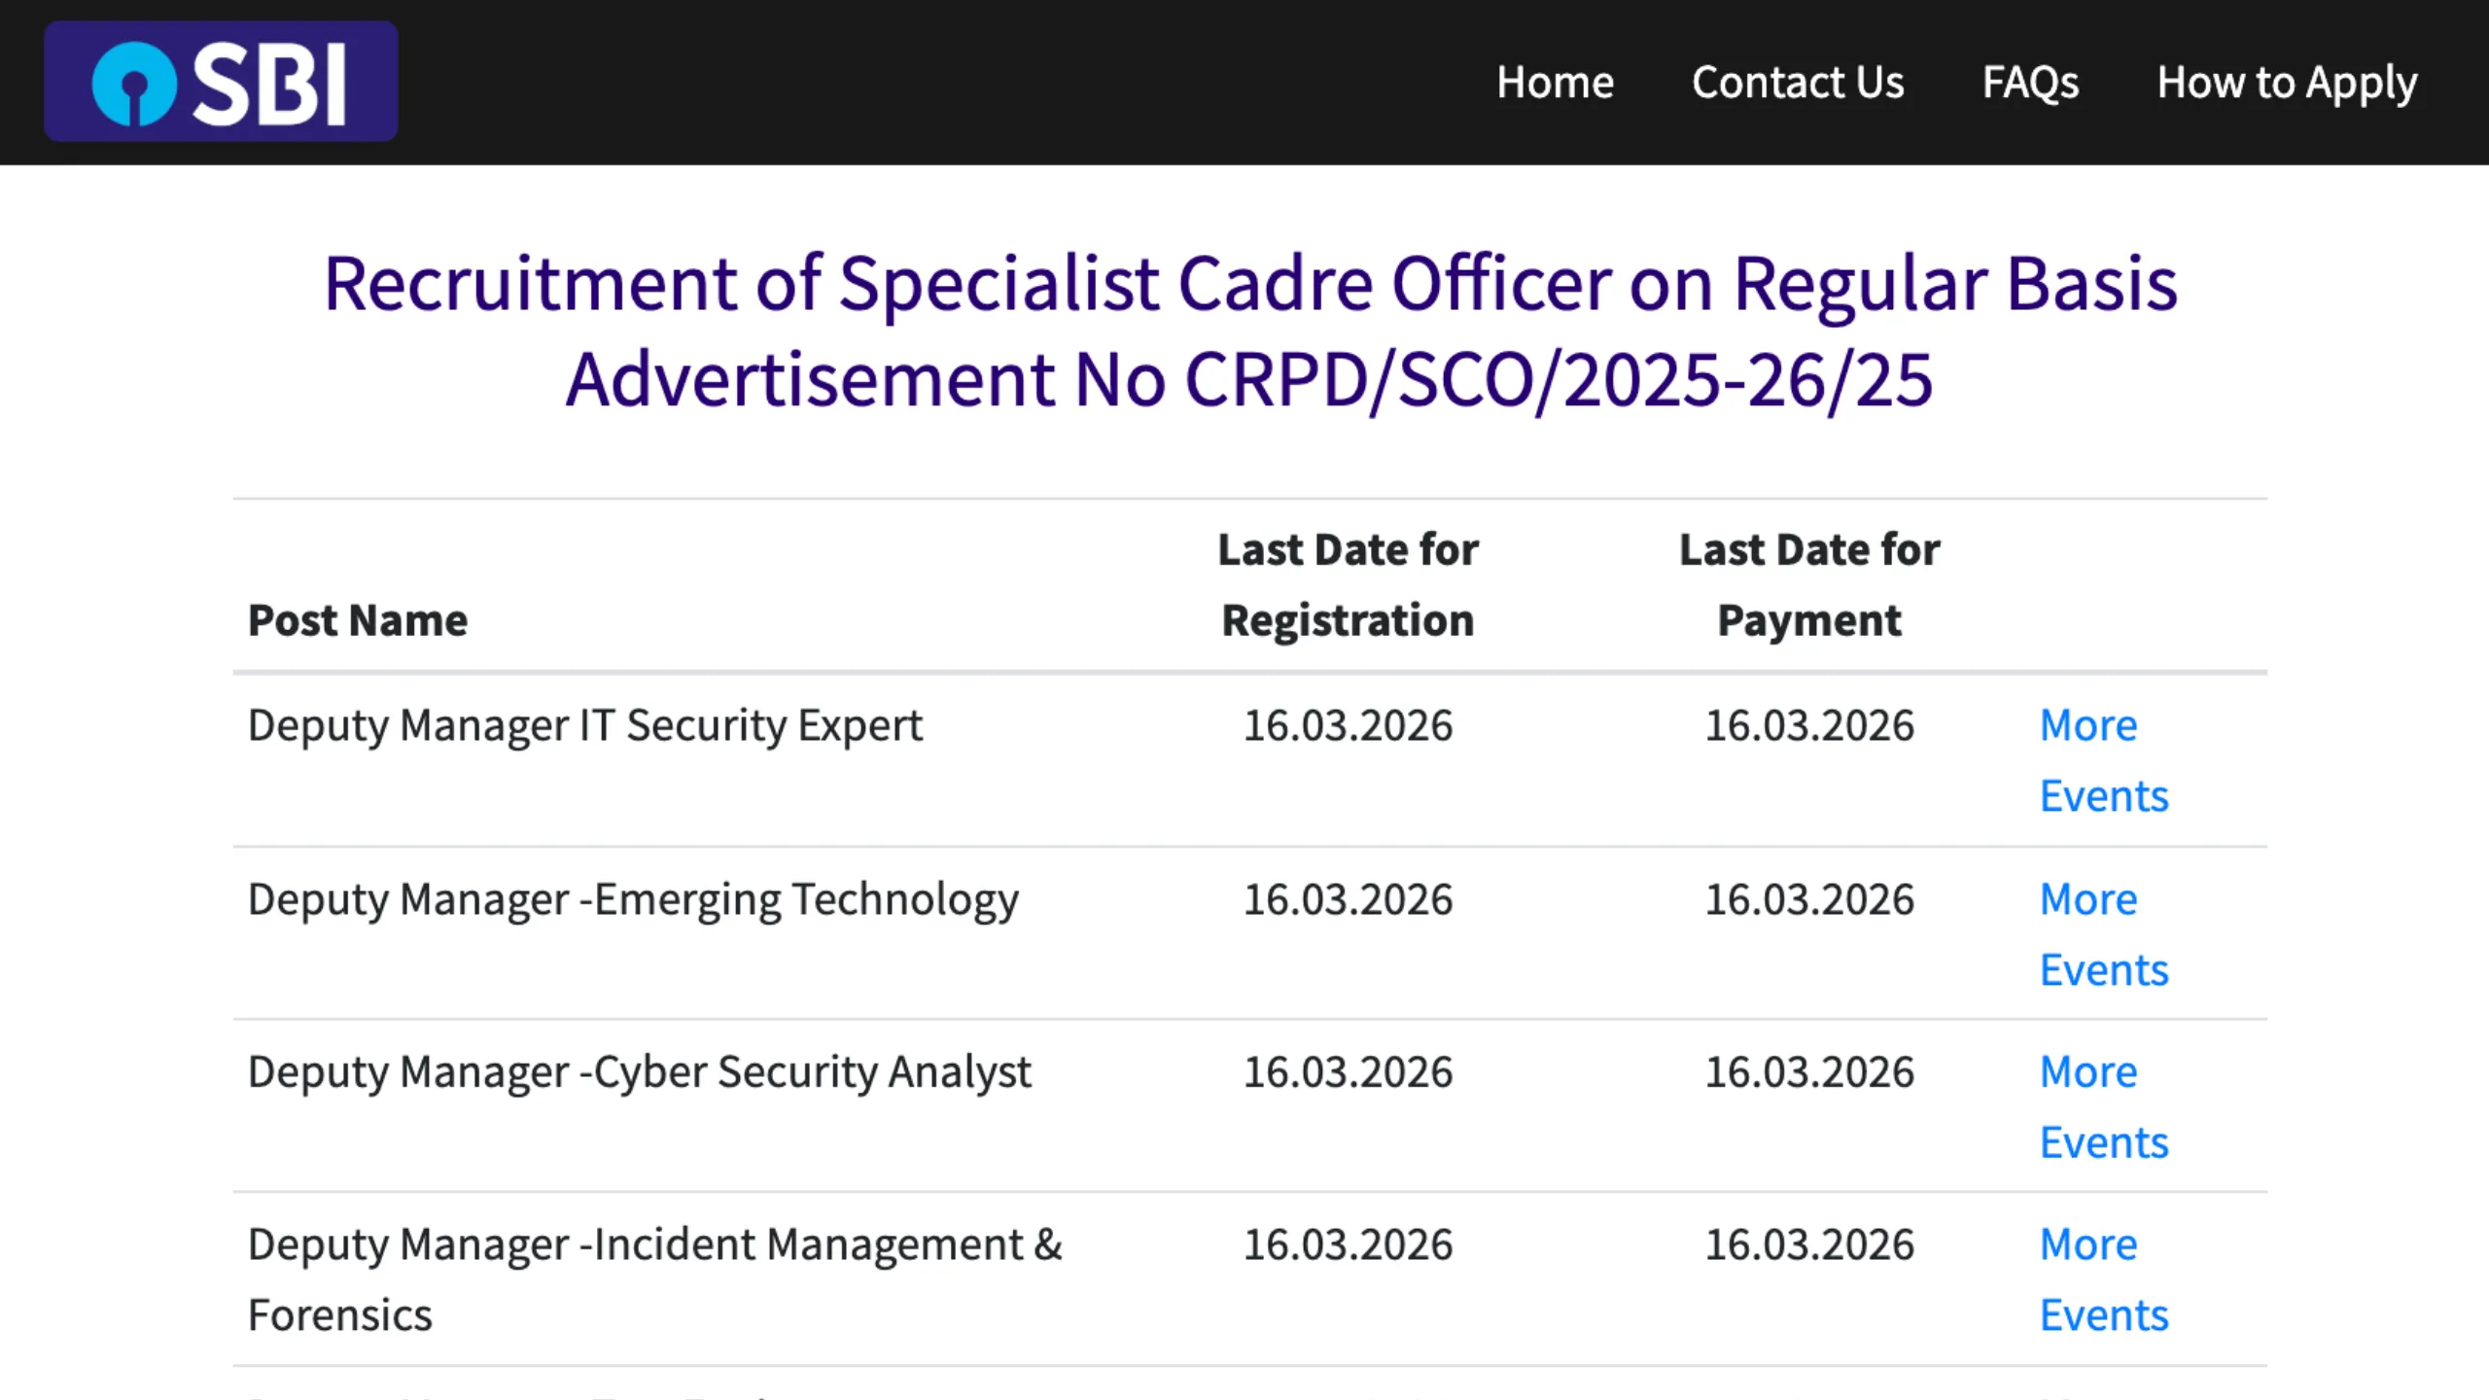Click the registration date for IT Security Expert
This screenshot has width=2489, height=1400.
1348,724
